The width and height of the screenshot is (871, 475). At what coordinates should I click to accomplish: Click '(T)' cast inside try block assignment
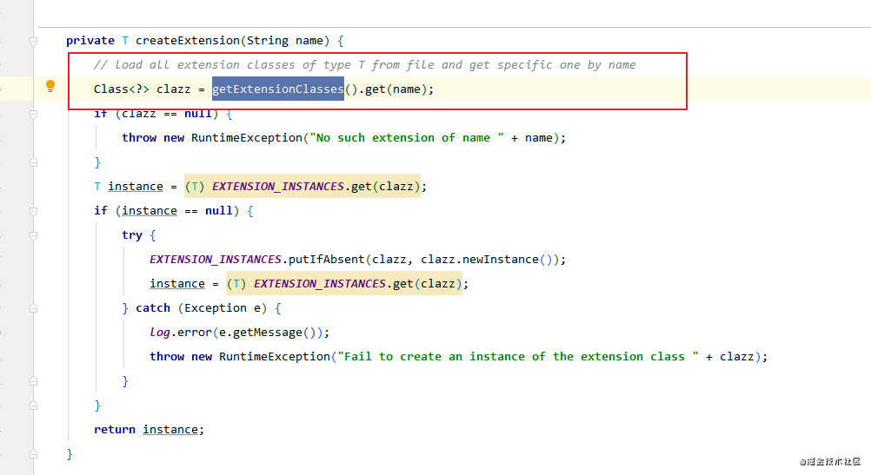click(236, 284)
